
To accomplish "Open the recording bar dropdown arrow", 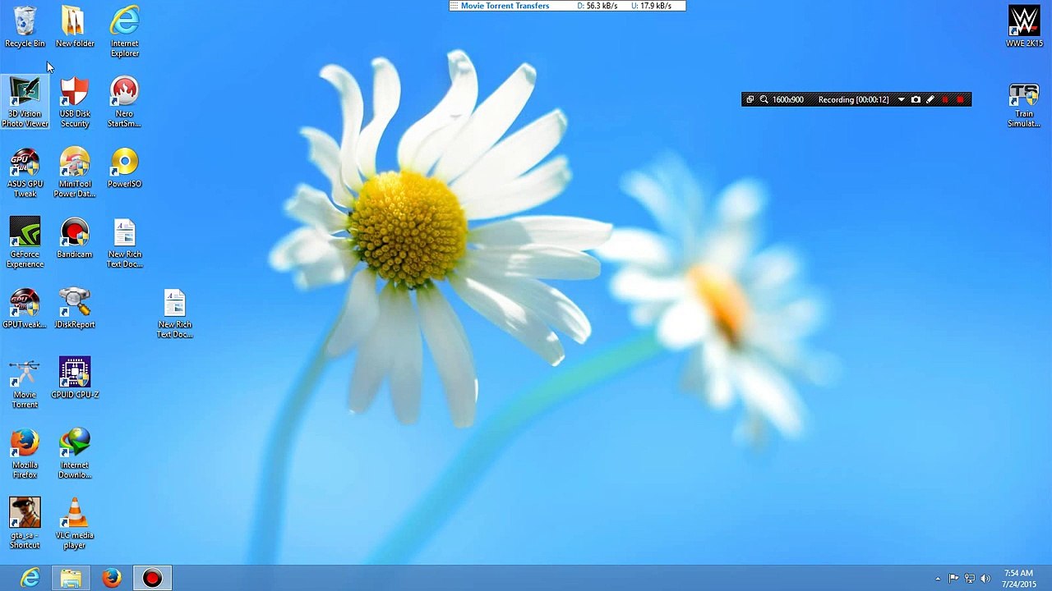I will click(x=902, y=99).
